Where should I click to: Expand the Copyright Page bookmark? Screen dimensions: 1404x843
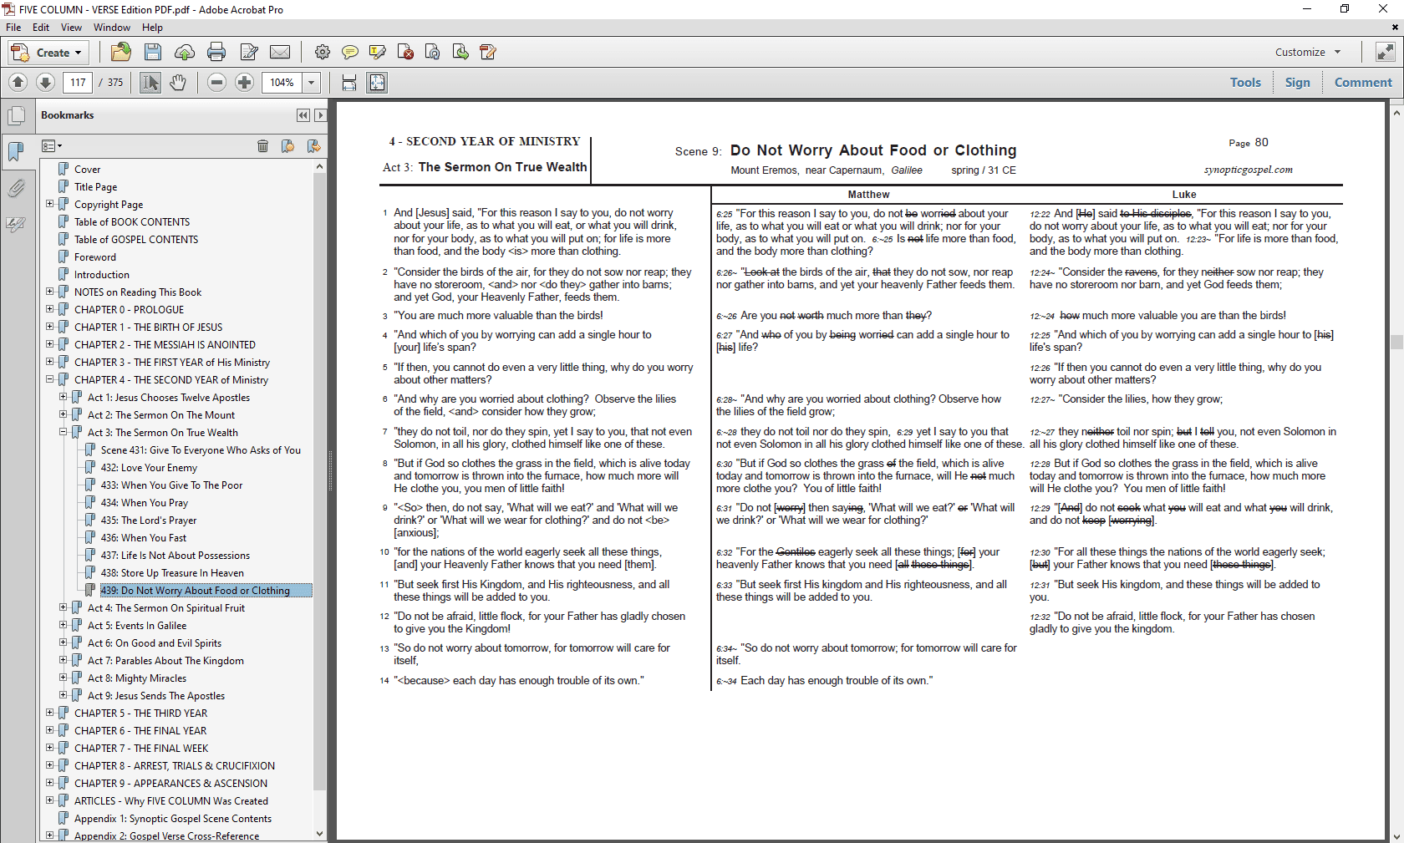[49, 204]
